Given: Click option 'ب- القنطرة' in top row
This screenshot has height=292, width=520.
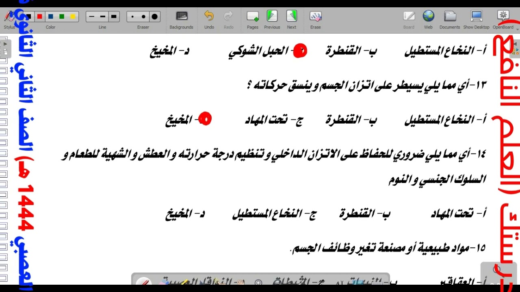Looking at the screenshot, I should click(351, 51).
